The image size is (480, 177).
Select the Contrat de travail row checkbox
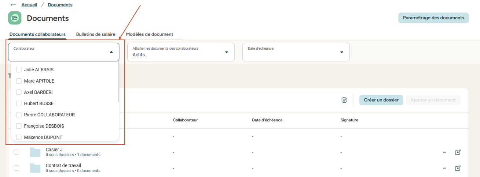(x=16, y=168)
